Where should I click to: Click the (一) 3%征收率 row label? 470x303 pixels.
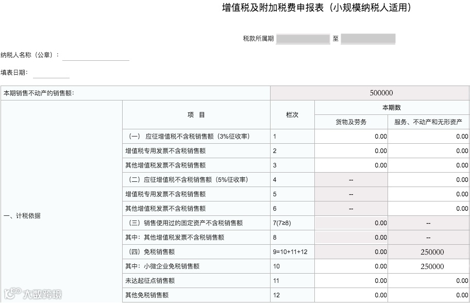(189, 137)
